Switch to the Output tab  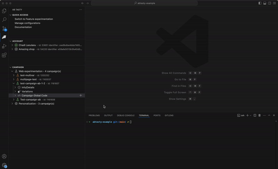(x=108, y=115)
